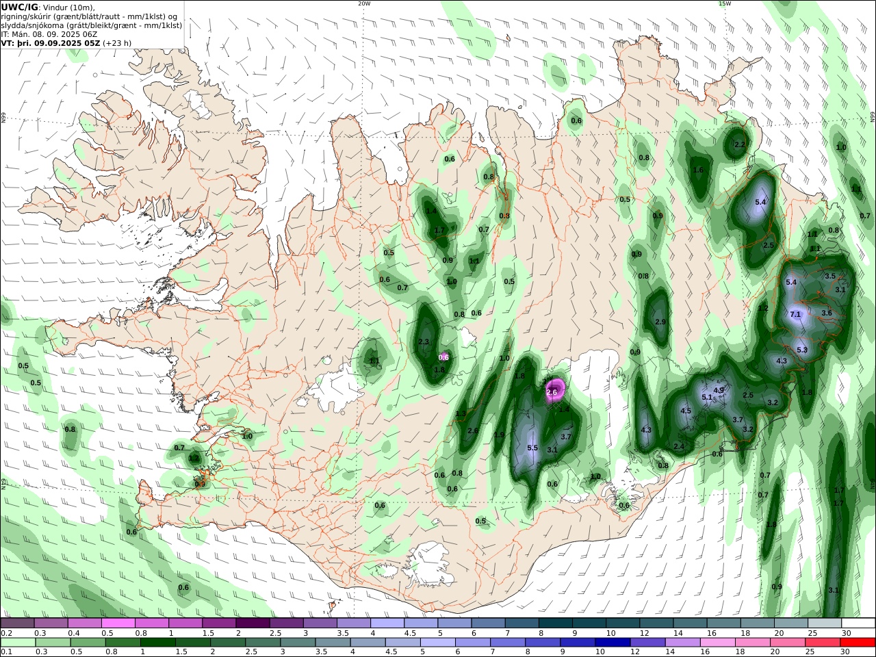Click the 7.1 precipitation value on the map
The height and width of the screenshot is (657, 876).
click(x=795, y=314)
